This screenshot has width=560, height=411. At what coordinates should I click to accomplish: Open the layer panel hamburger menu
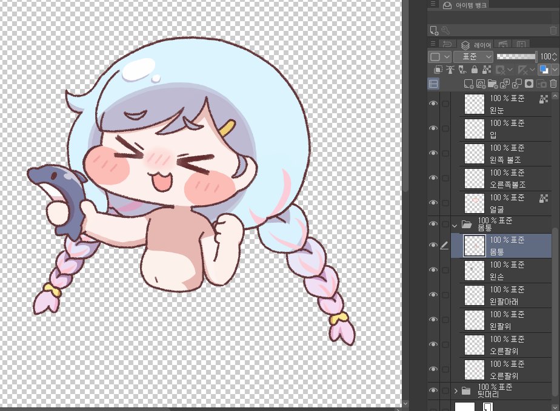[433, 44]
